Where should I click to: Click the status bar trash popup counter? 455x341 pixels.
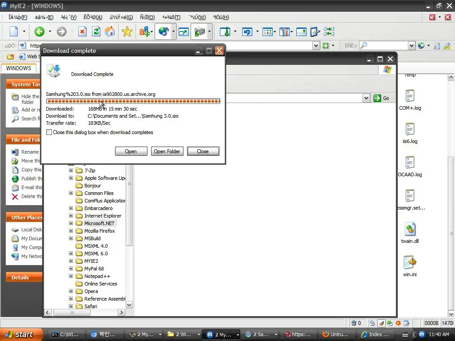coord(356,323)
